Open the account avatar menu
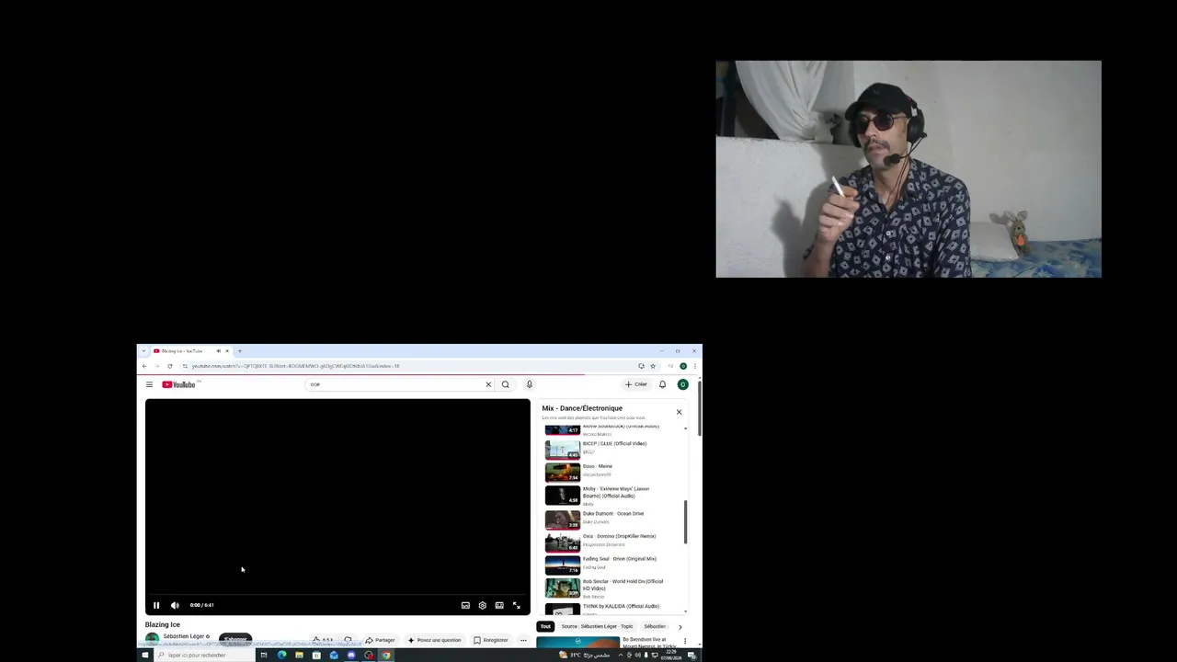Viewport: 1177px width, 662px height. [x=682, y=384]
